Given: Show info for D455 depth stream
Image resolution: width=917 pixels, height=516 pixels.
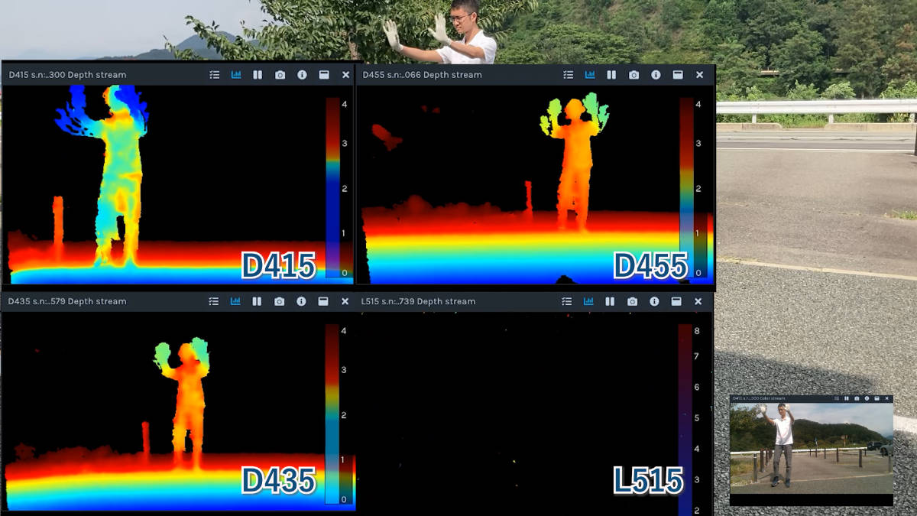Looking at the screenshot, I should click(x=656, y=75).
